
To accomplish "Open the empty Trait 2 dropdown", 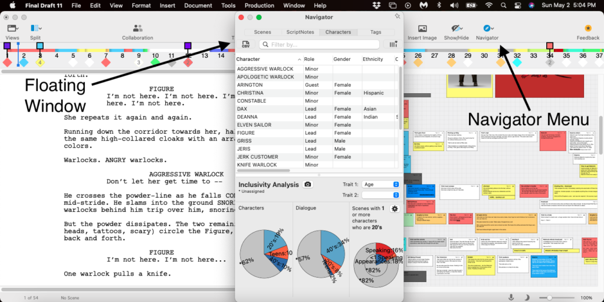I will click(x=380, y=195).
